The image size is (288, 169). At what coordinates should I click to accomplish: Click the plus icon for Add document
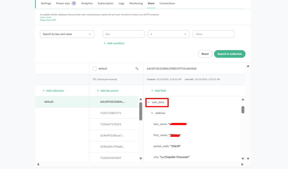tap(98, 91)
